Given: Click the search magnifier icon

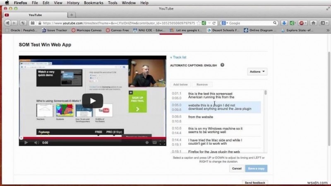Looking at the screenshot, I should coord(275,23).
